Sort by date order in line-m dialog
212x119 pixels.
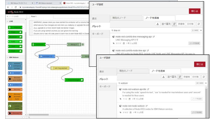(190, 24)
